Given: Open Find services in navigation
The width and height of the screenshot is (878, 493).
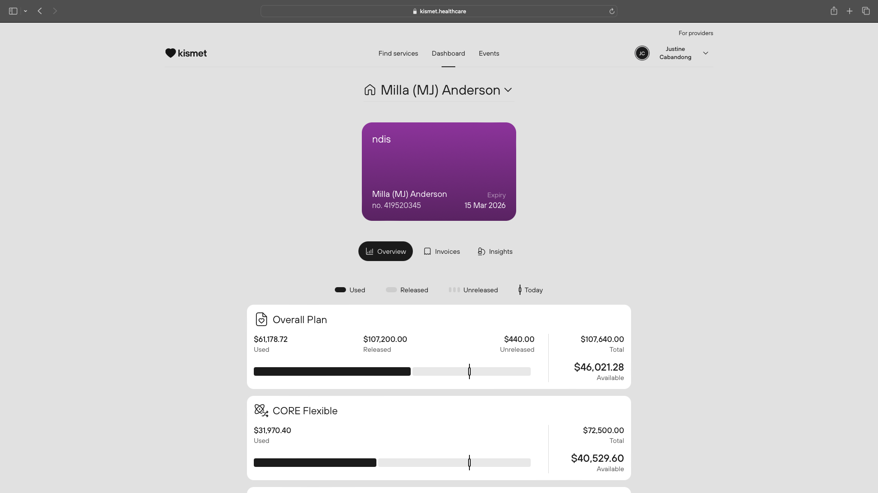Looking at the screenshot, I should click(x=398, y=53).
